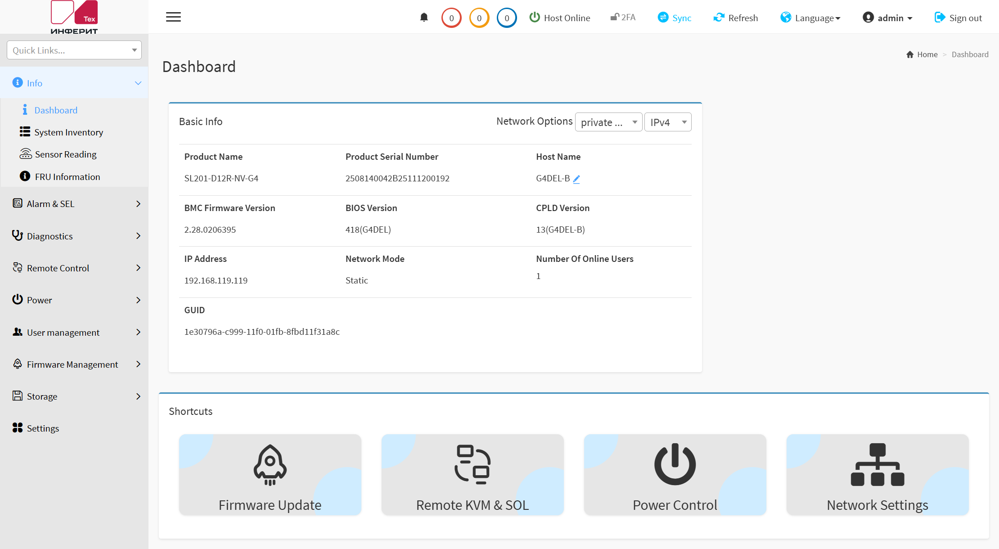Viewport: 999px width, 549px height.
Task: Expand the Power menu chevron
Action: [x=138, y=300]
